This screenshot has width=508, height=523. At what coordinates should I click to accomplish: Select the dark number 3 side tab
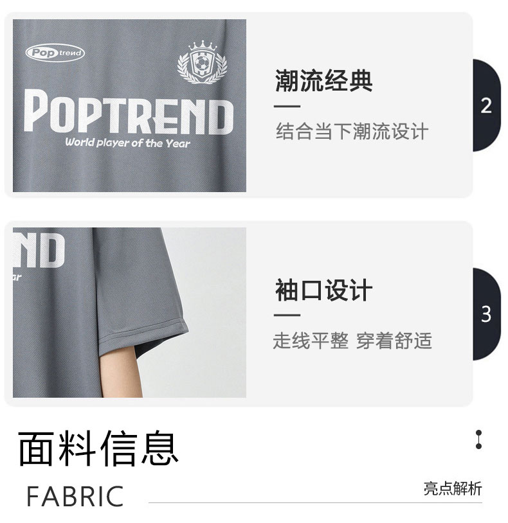click(x=487, y=314)
